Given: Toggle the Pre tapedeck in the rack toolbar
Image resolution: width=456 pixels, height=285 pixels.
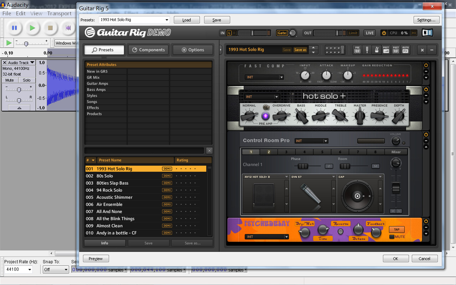Looking at the screenshot, I should point(357,50).
